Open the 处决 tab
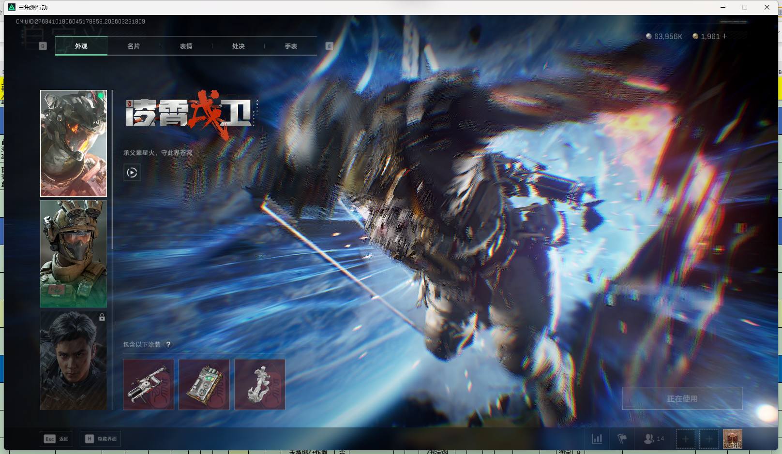 [238, 46]
